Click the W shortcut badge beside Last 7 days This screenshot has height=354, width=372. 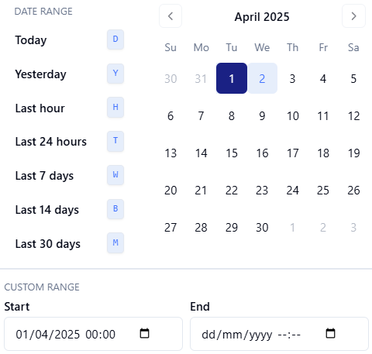[x=115, y=175]
